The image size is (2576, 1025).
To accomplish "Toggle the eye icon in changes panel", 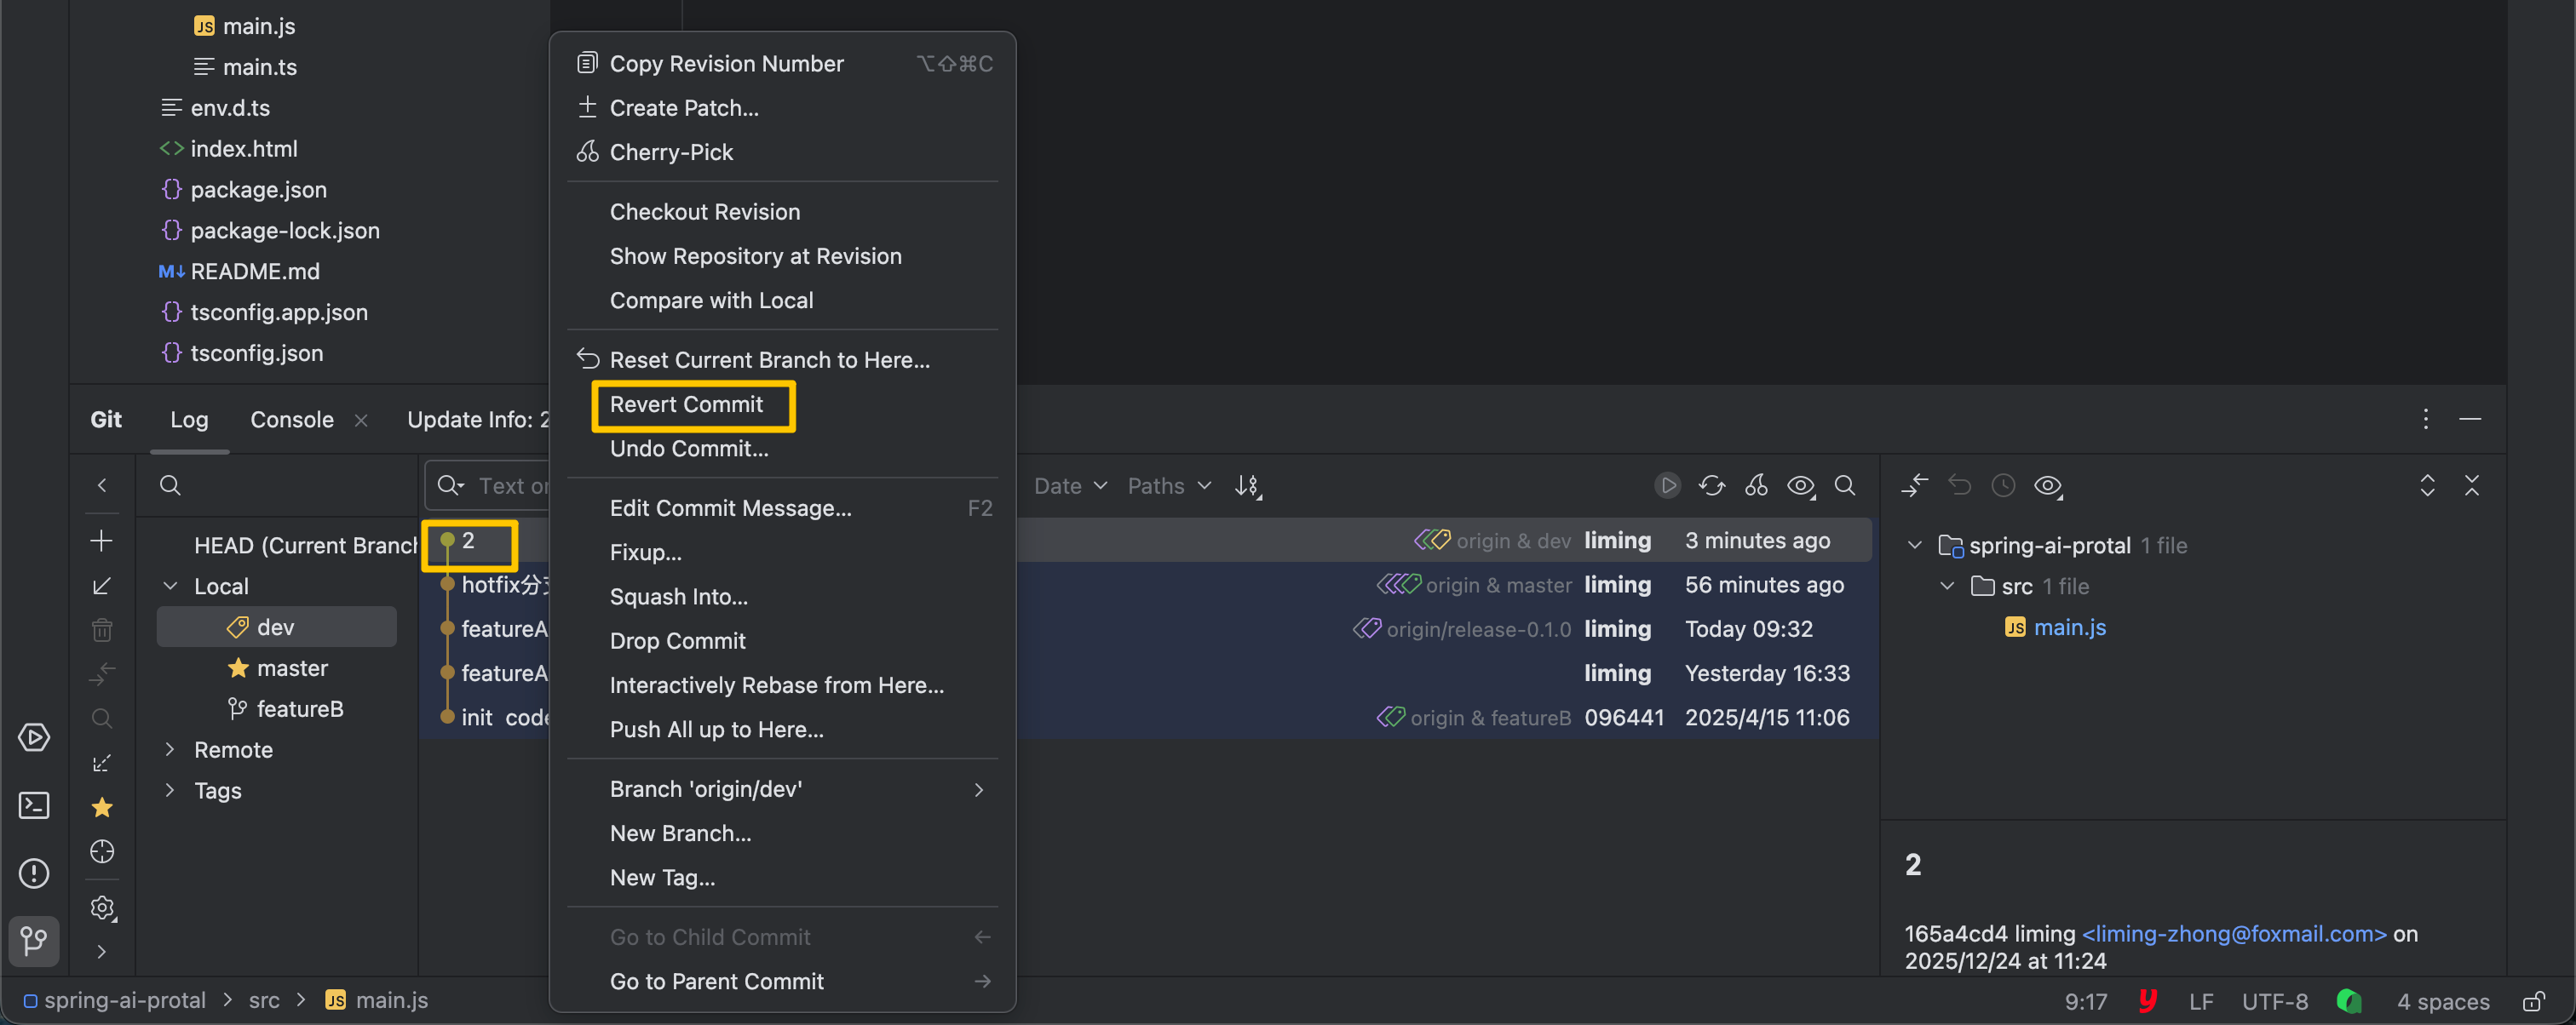I will tap(2047, 485).
